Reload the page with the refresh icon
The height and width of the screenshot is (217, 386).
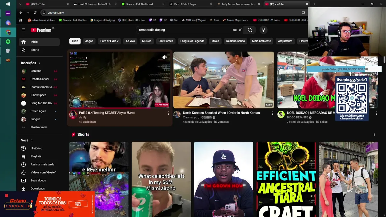(x=35, y=13)
